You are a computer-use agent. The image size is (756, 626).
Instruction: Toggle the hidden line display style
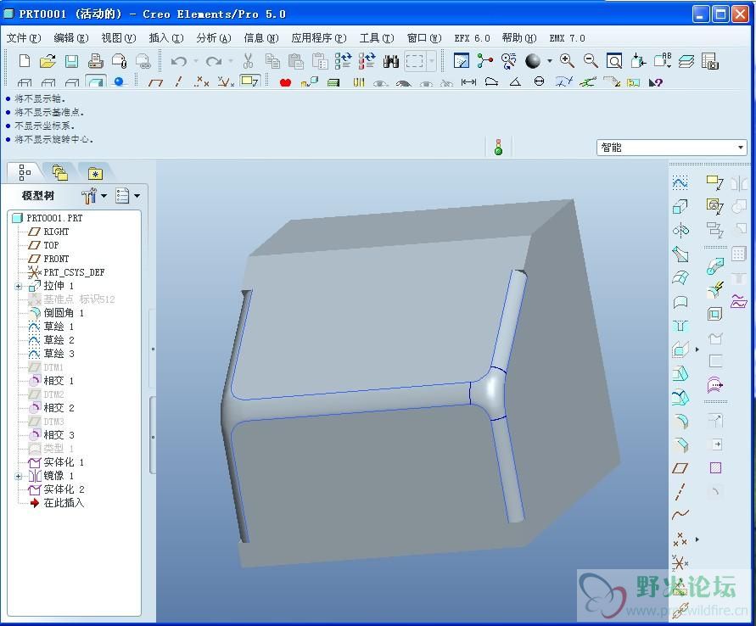coord(48,83)
